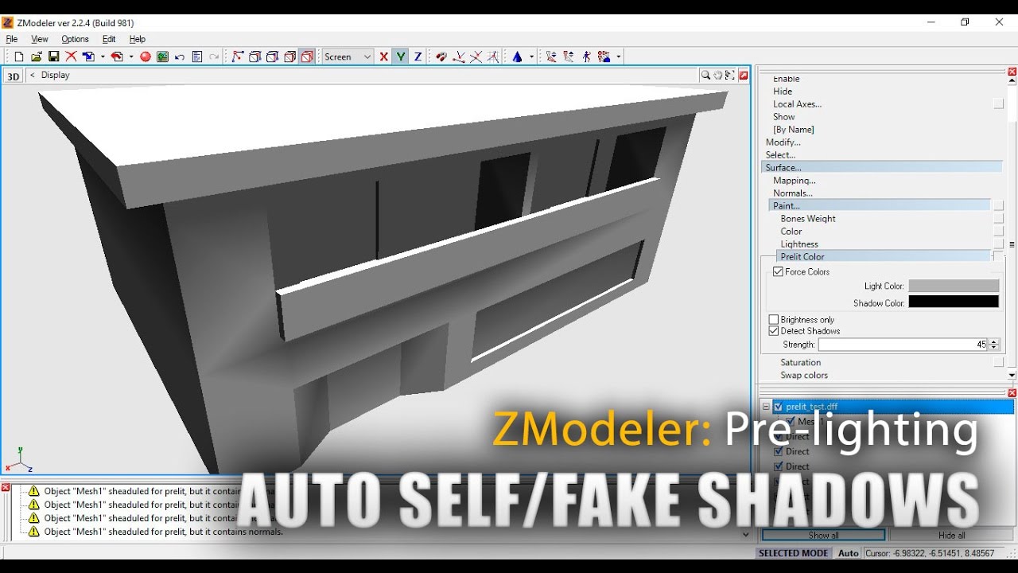Click the 3D view mode button
The image size is (1018, 573).
[14, 76]
